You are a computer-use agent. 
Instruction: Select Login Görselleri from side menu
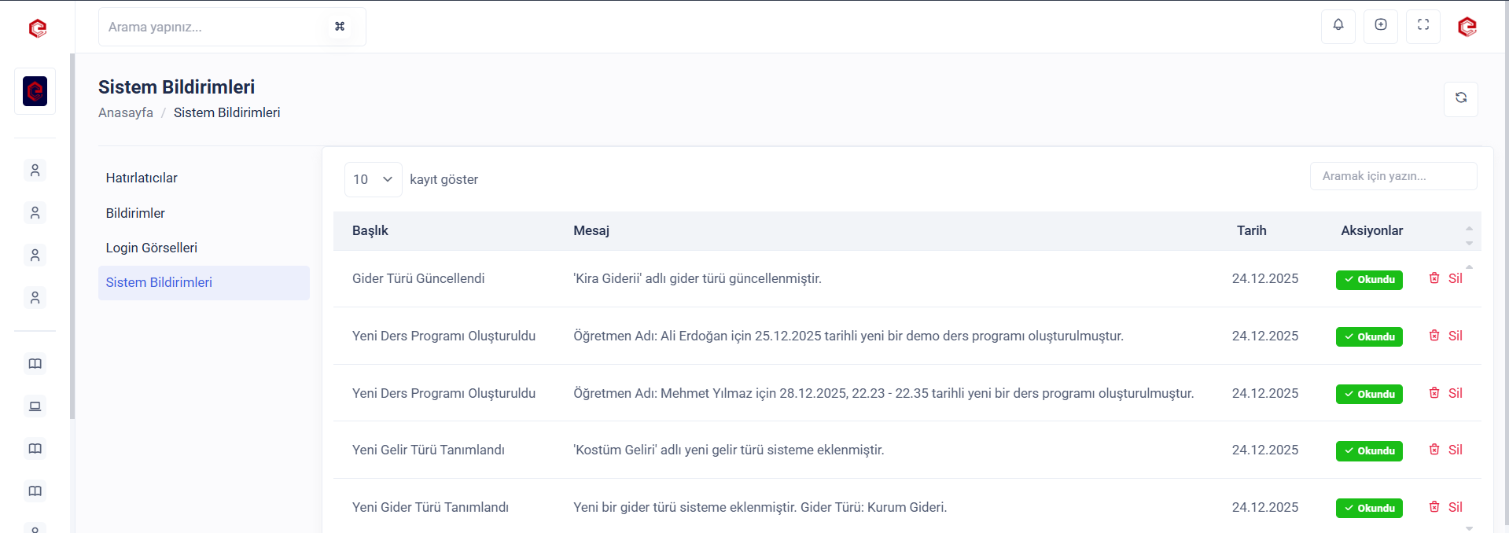(x=152, y=248)
